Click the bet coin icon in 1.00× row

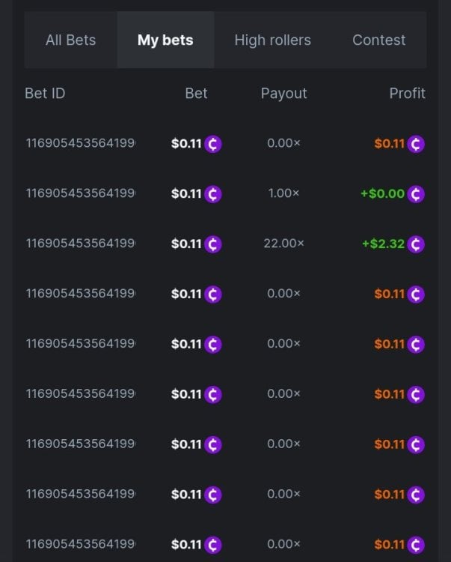213,194
